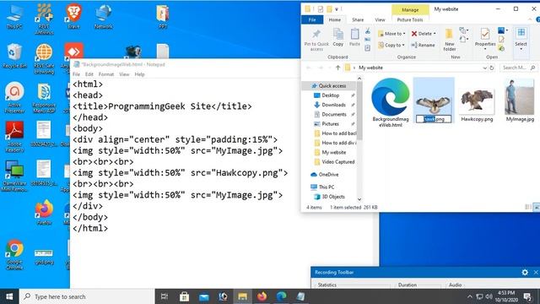Open the Move to dropdown
Image resolution: width=540 pixels, height=304 pixels.
point(391,34)
